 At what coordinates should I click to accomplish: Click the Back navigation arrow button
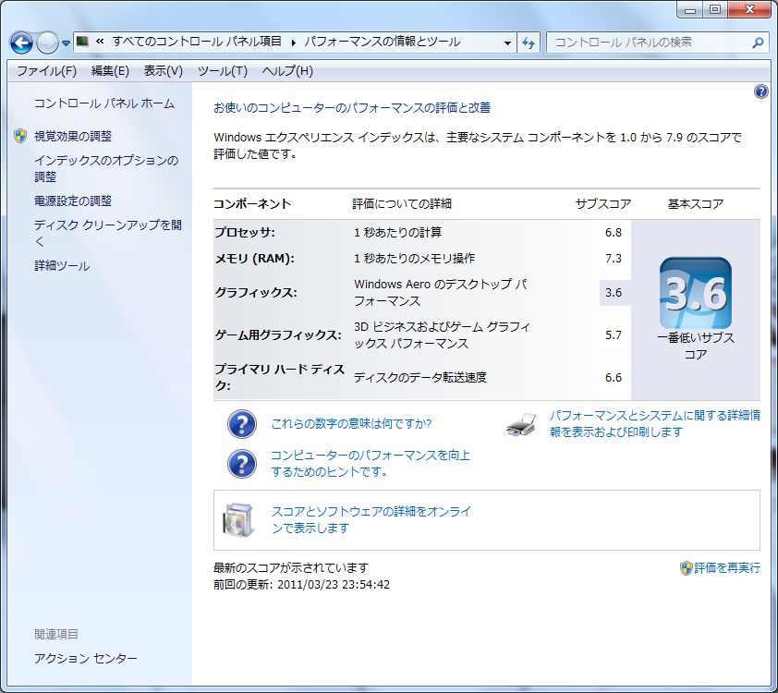[x=21, y=43]
